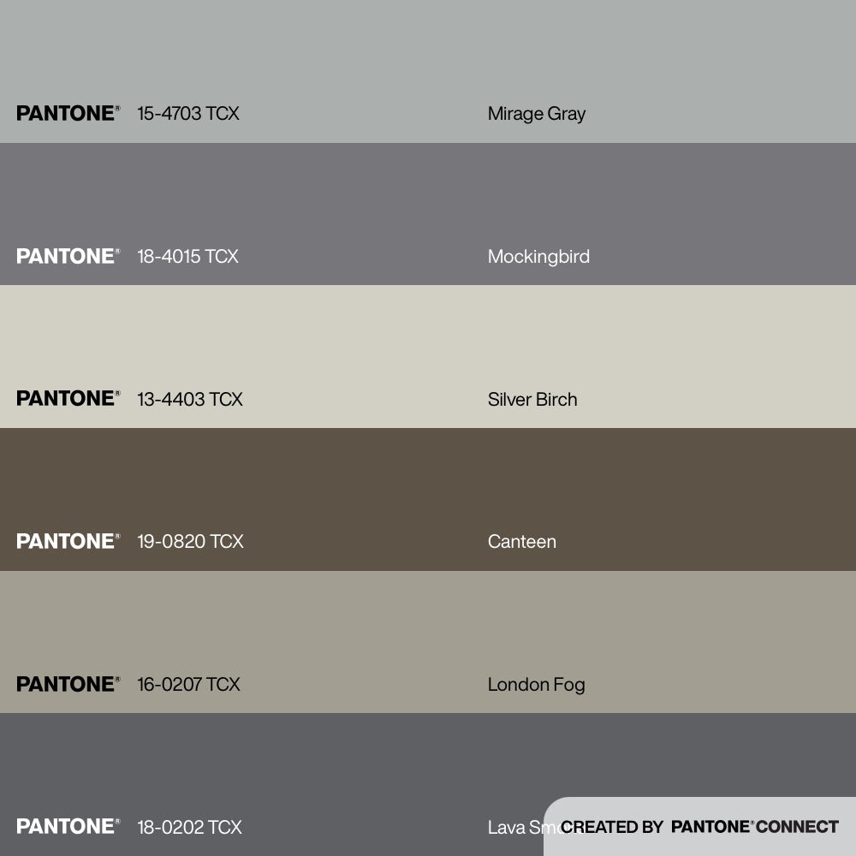Click the 18-0202 TCX color code
Image resolution: width=856 pixels, height=856 pixels.
[x=189, y=827]
